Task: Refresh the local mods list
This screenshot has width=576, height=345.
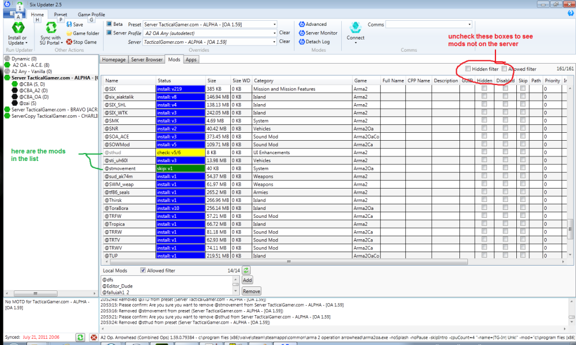Action: point(246,271)
